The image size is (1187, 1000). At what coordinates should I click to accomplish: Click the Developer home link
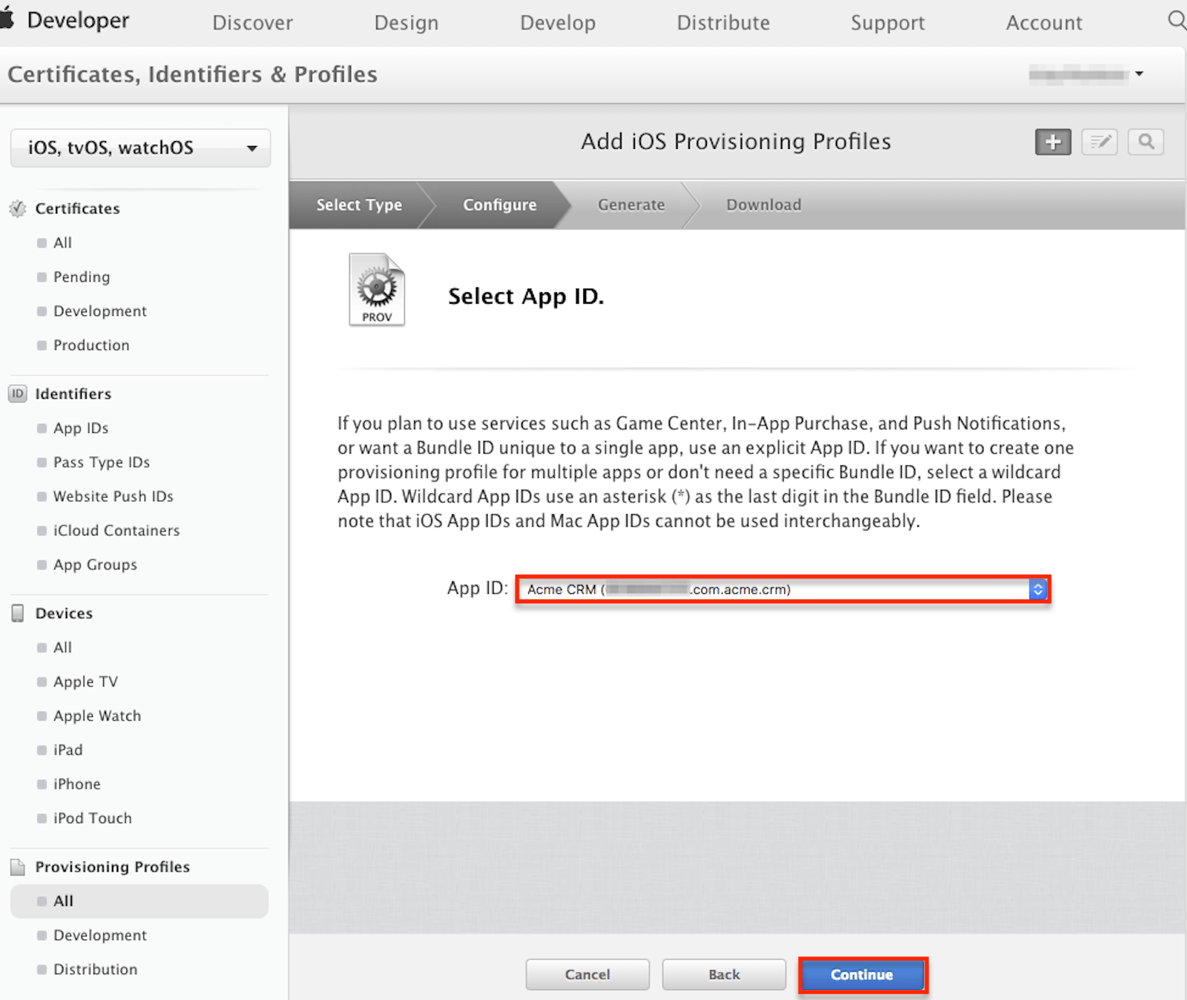point(78,20)
